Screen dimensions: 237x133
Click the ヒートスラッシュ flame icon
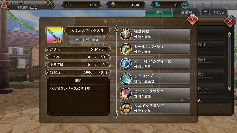coord(126,93)
